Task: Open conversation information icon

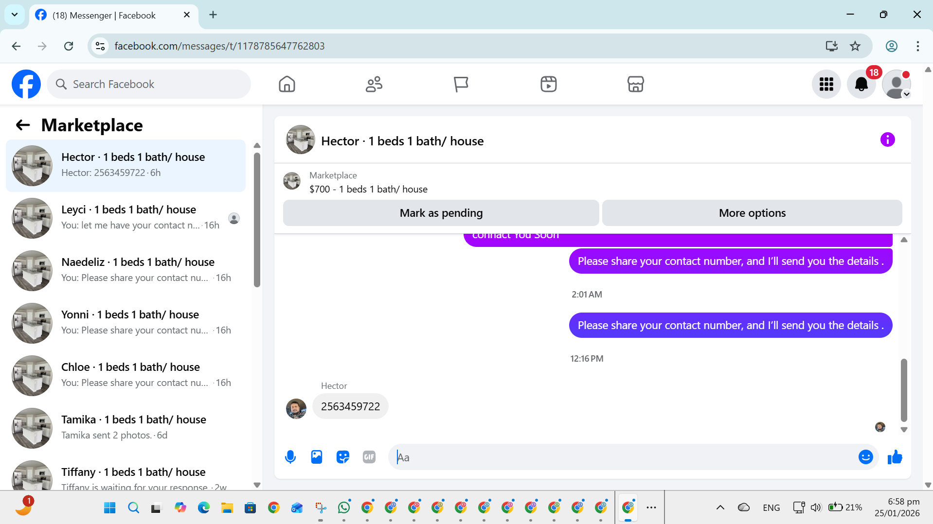Action: [x=887, y=140]
